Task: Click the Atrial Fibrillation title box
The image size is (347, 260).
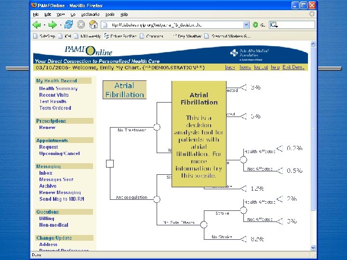Action: coord(125,90)
